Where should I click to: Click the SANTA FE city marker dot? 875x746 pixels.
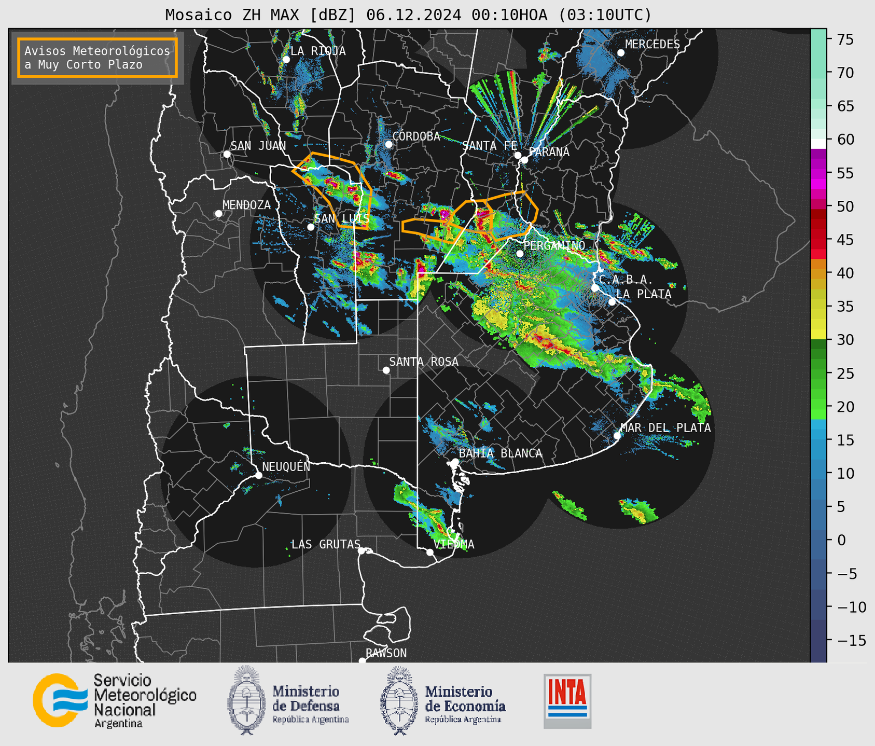[x=518, y=155]
